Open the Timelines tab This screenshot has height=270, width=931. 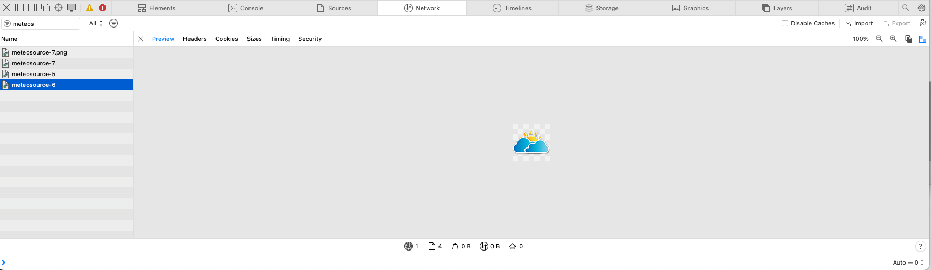[x=512, y=8]
